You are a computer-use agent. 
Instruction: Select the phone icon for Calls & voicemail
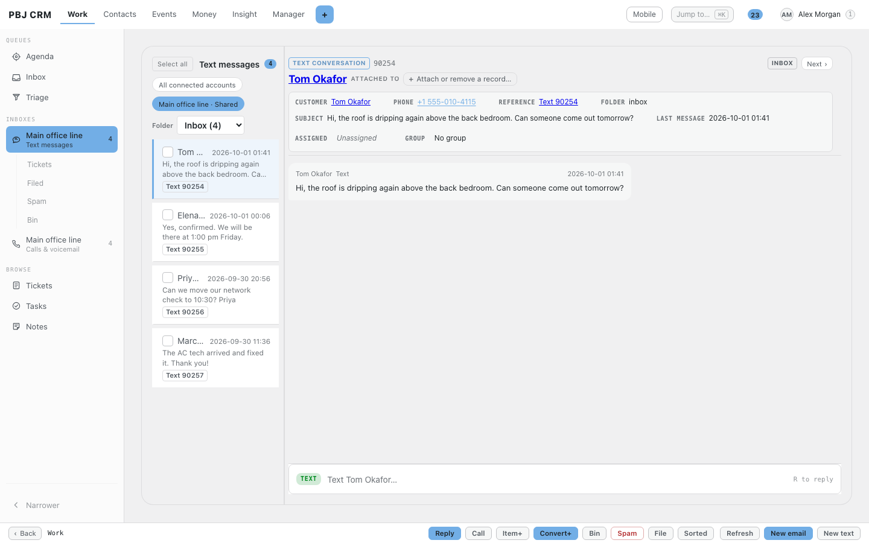click(16, 244)
